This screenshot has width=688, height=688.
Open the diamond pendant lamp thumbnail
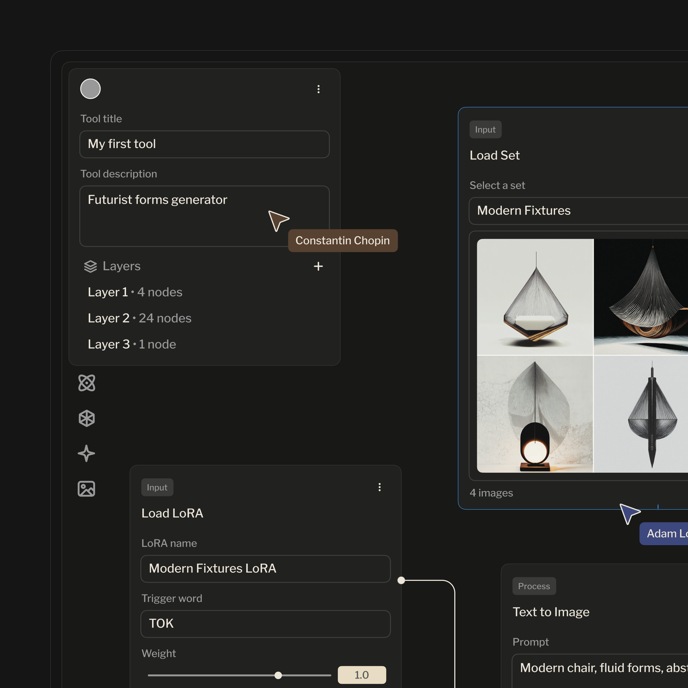click(x=535, y=297)
